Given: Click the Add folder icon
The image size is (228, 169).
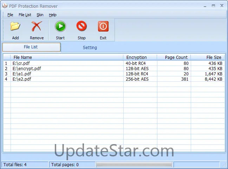Looking at the screenshot, I should tap(15, 26).
